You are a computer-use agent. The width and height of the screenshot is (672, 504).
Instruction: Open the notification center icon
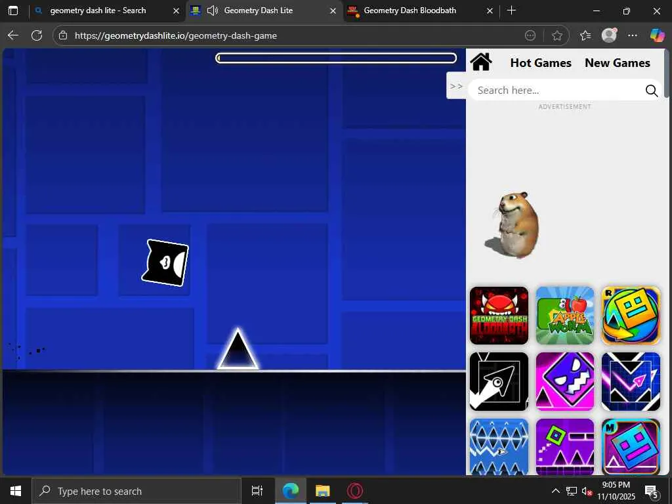tap(650, 491)
